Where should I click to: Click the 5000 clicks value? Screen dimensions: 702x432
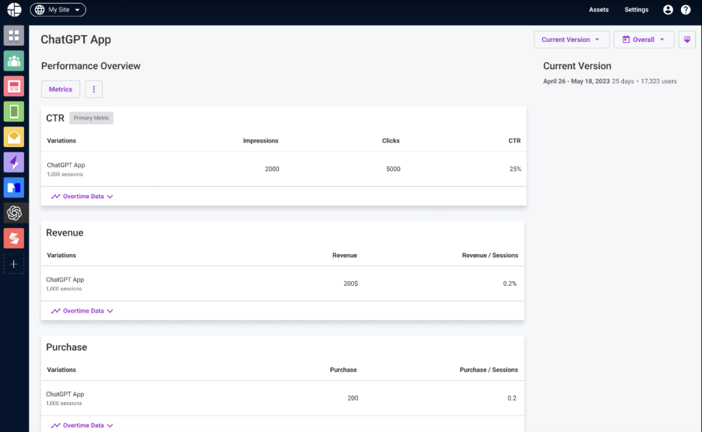click(x=393, y=169)
